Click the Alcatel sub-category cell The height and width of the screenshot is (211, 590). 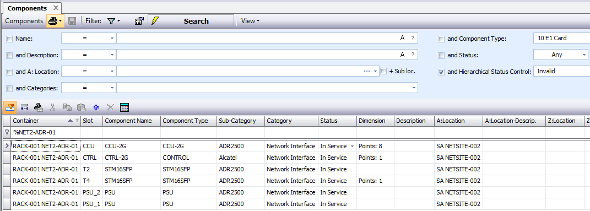tap(240, 158)
